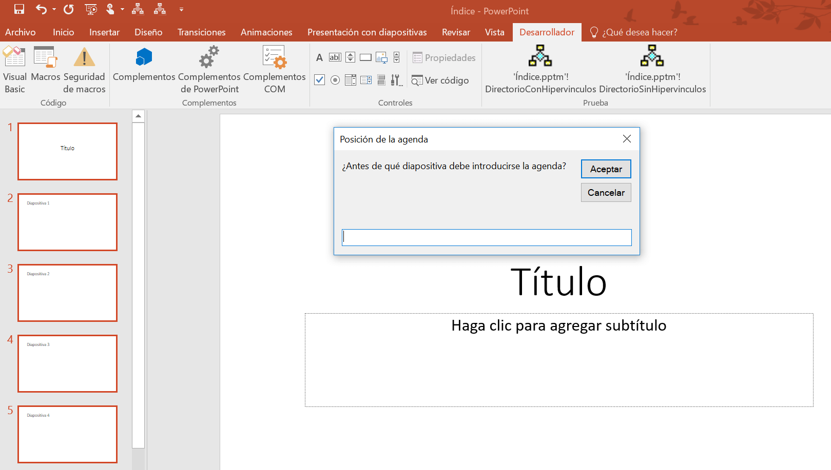Insert a Label control (A icon)
Image resolution: width=831 pixels, height=470 pixels.
tap(319, 57)
